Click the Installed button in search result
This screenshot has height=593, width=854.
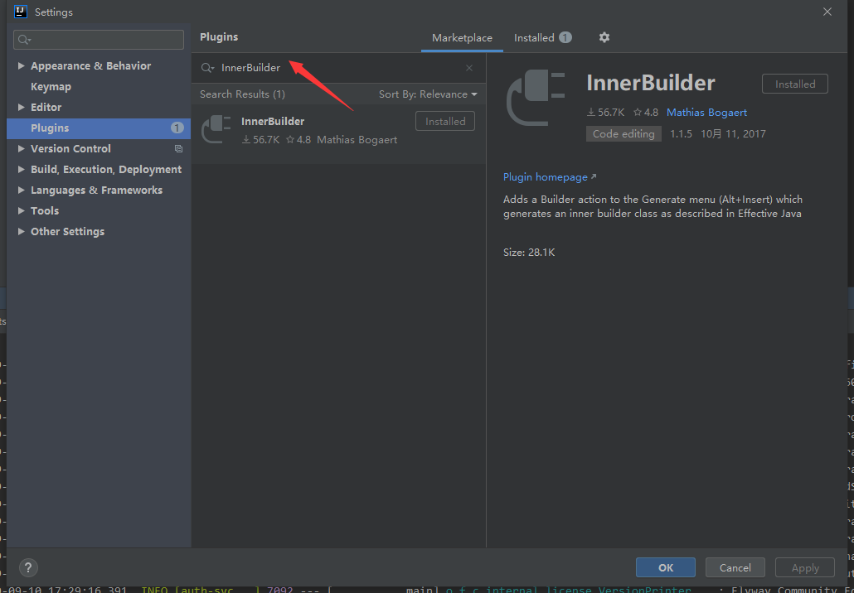pos(445,121)
